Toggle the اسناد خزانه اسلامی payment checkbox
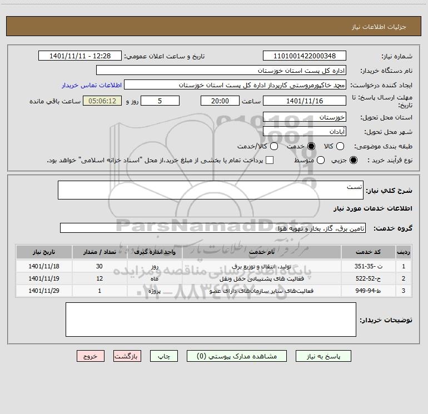This screenshot has height=414, width=428. 270,160
